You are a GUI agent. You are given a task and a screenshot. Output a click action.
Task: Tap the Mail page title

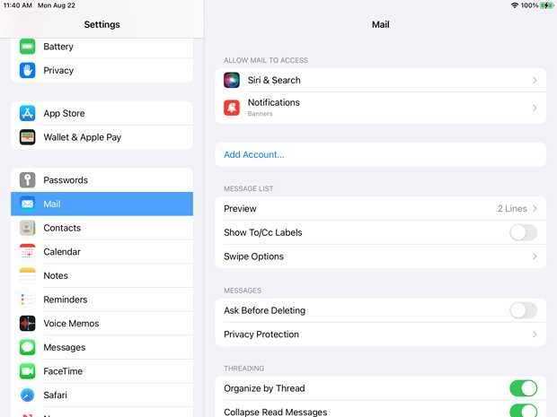[x=380, y=24]
